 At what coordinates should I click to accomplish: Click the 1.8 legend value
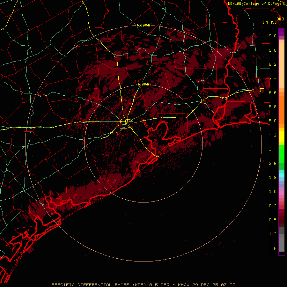(x=273, y=178)
